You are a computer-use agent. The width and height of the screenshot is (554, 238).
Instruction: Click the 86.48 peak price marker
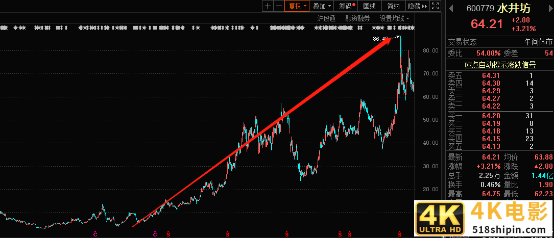380,39
